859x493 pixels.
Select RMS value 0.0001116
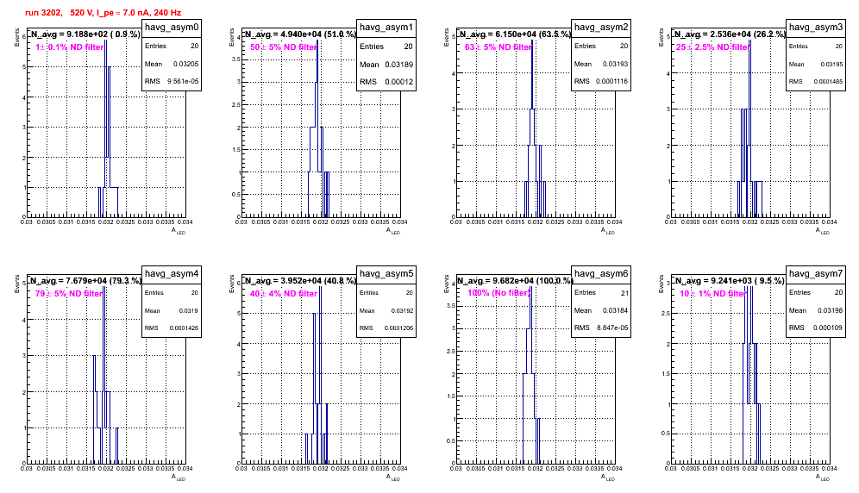click(x=612, y=81)
